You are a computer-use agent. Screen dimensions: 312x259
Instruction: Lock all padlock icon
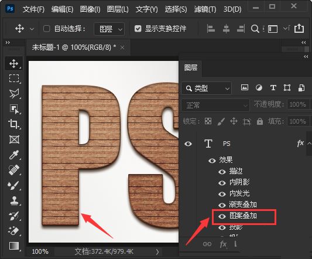click(260, 121)
